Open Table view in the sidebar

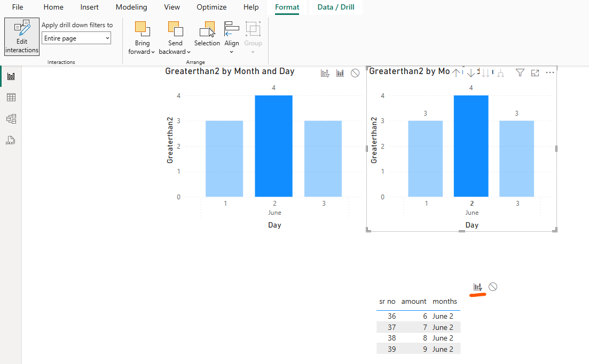(11, 98)
